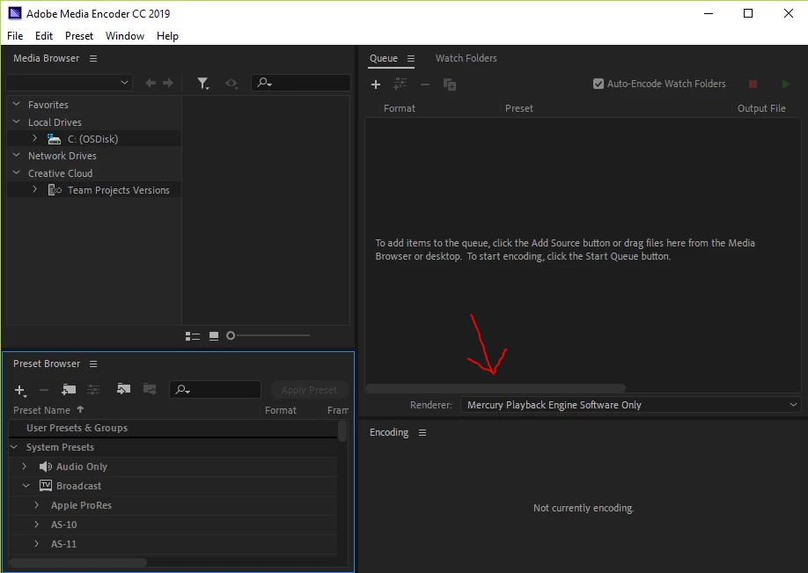This screenshot has width=808, height=573.
Task: Open preset settings icon in Preset Browser
Action: tap(93, 390)
